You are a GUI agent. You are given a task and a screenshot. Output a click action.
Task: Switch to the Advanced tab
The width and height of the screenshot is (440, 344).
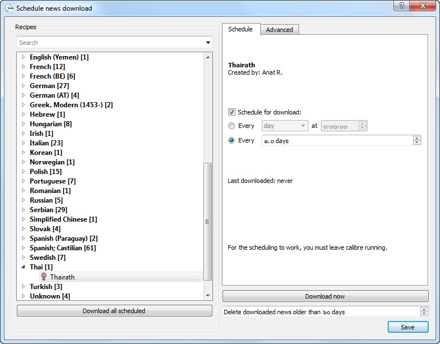click(x=279, y=30)
